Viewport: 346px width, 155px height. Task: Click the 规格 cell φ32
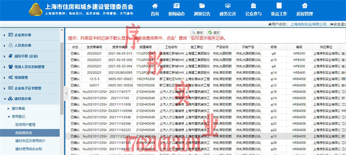coord(274,111)
